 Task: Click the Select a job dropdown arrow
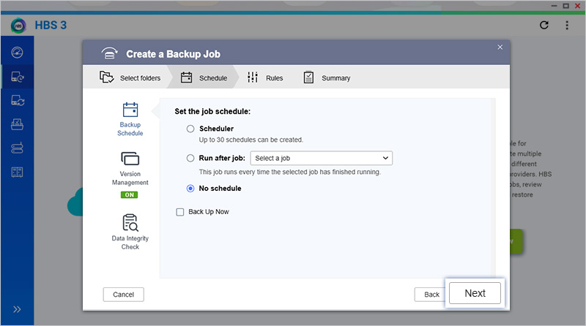point(385,158)
